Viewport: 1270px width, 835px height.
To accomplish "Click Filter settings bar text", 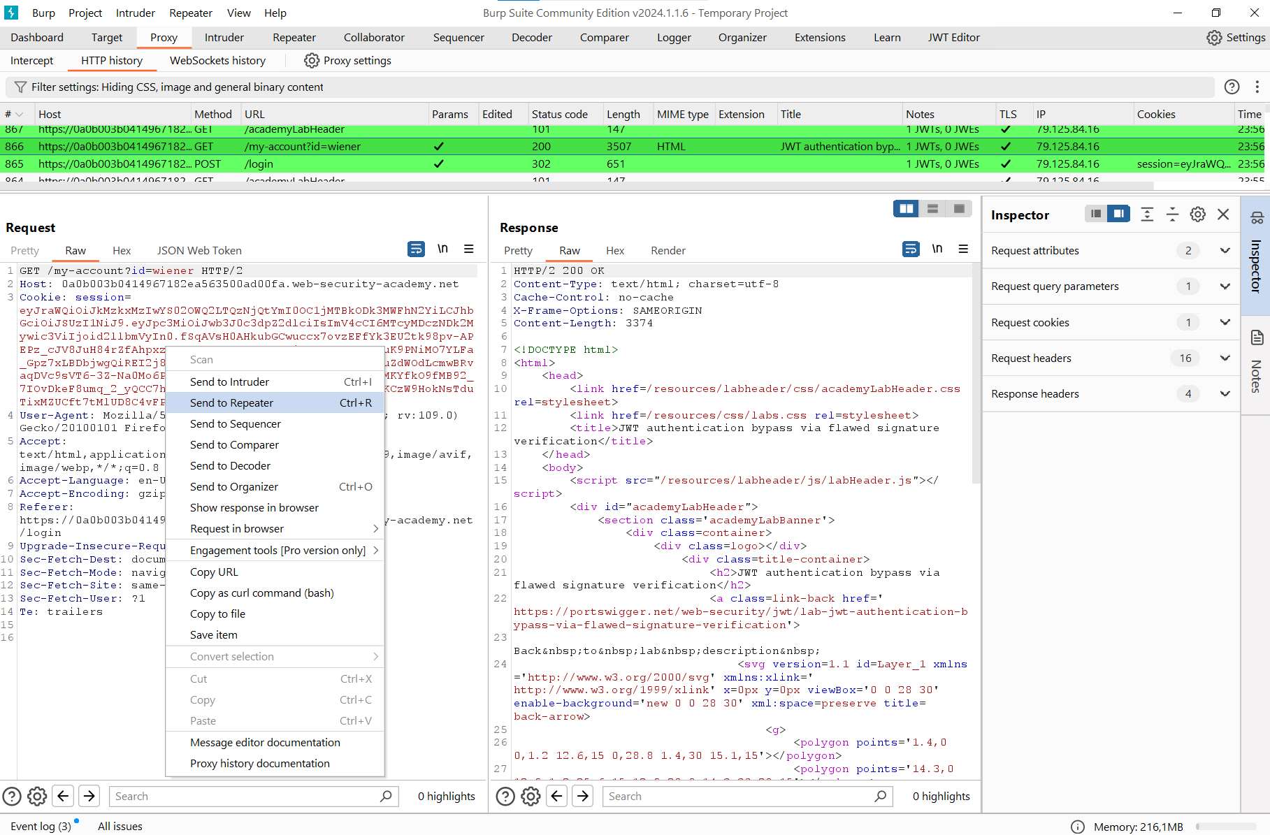I will click(177, 87).
